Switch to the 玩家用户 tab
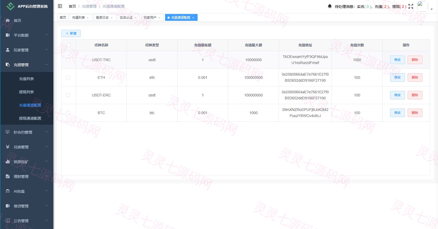 point(152,17)
